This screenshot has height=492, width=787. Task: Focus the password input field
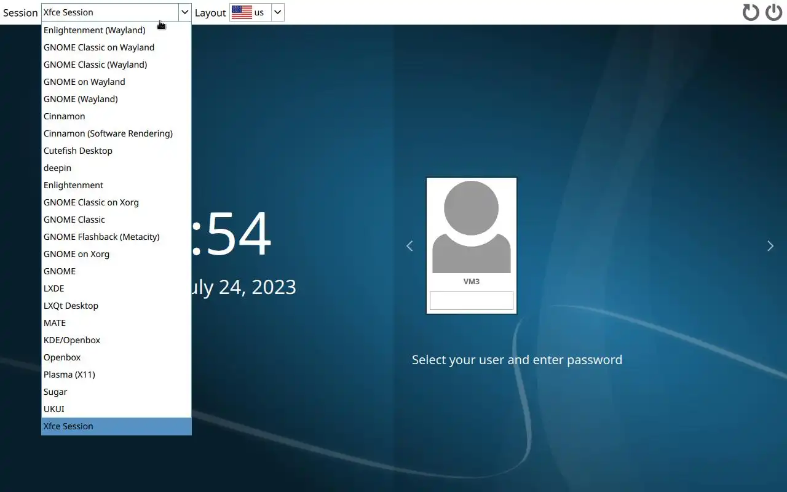pyautogui.click(x=472, y=301)
